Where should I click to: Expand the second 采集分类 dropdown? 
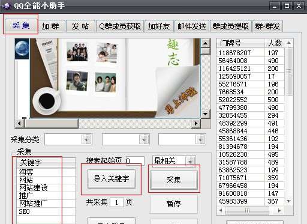pos(144,139)
